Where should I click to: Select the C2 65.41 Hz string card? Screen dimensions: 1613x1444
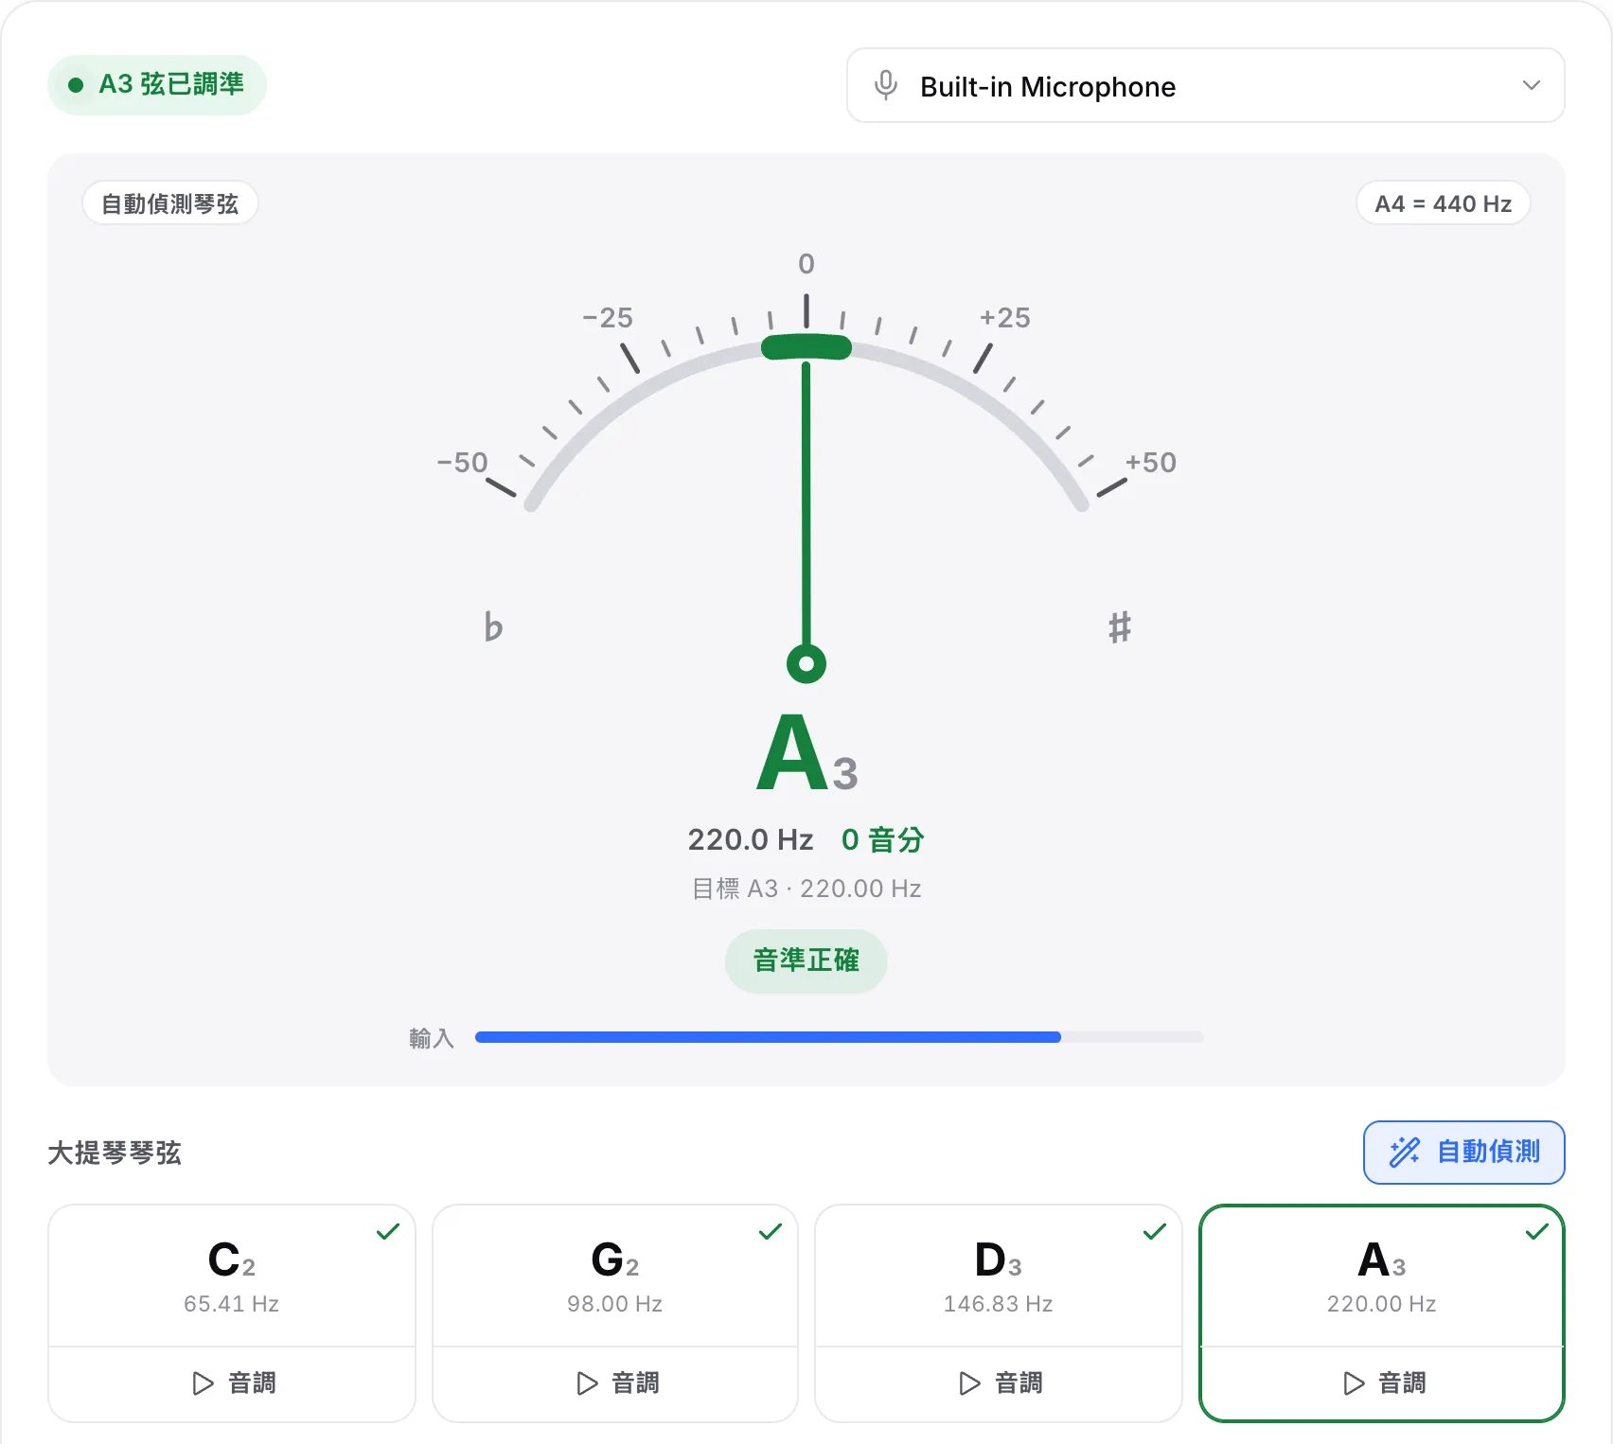pyautogui.click(x=232, y=1277)
